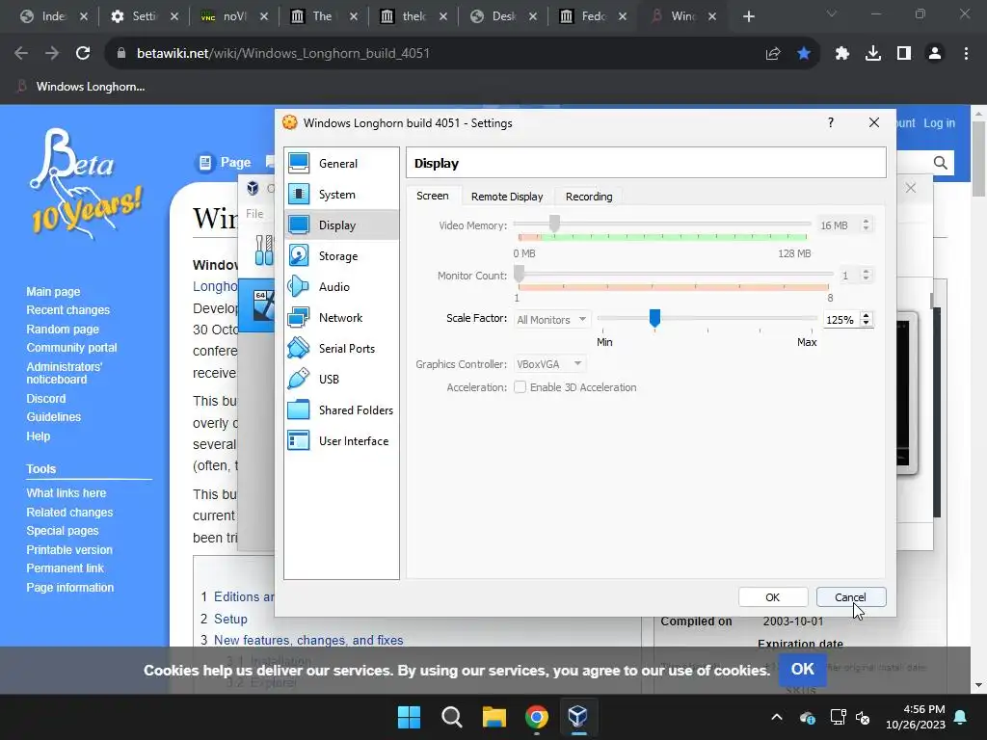This screenshot has height=740, width=987.
Task: Open Chrome from taskbar
Action: click(536, 717)
